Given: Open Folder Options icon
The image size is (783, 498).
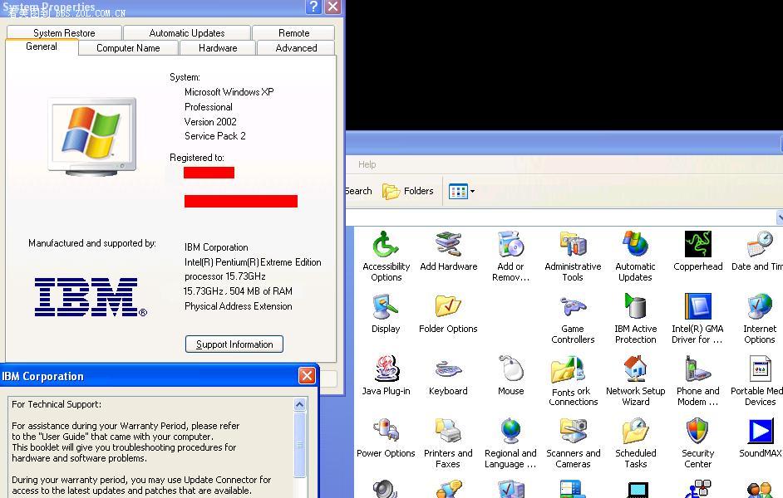Looking at the screenshot, I should (448, 308).
